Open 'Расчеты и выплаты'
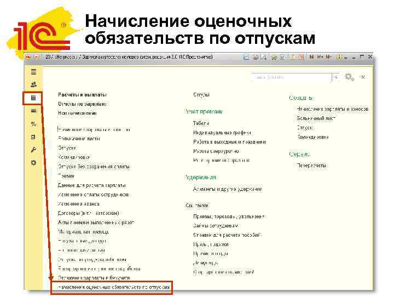394x296 pixels. pyautogui.click(x=82, y=95)
